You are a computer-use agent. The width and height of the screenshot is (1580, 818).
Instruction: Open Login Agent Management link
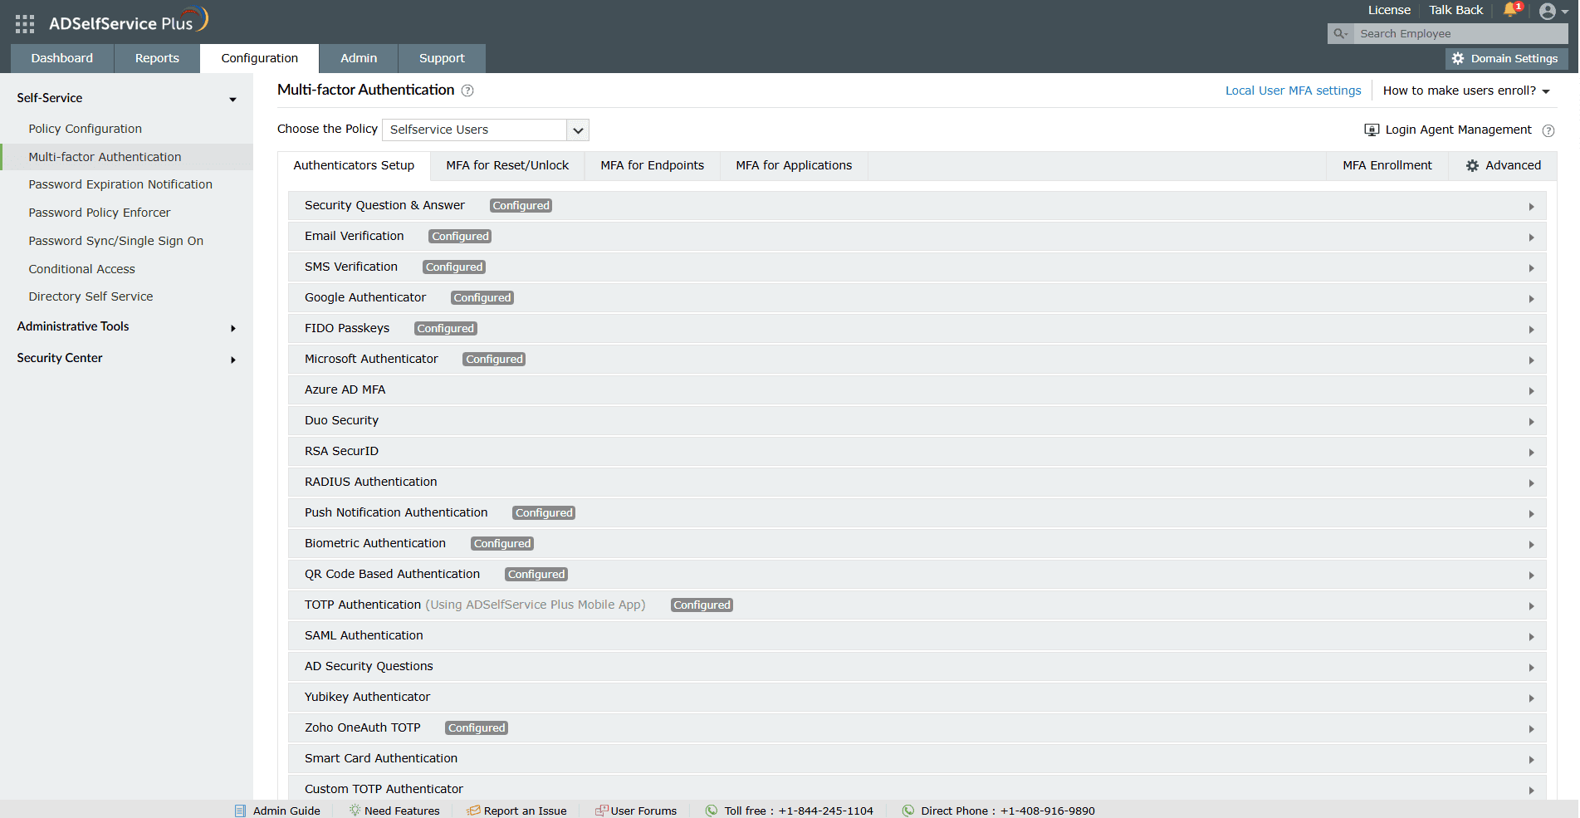(1458, 130)
